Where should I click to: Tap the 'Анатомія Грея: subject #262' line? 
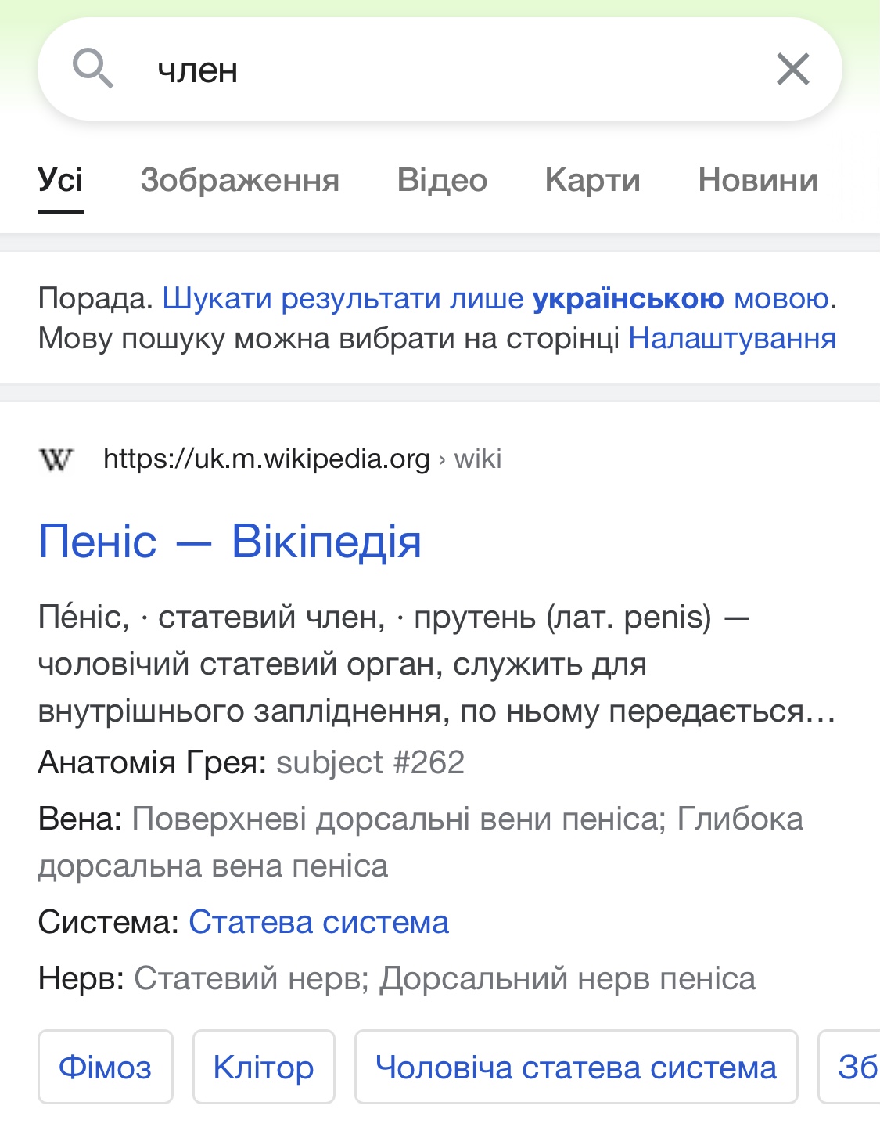coord(251,762)
